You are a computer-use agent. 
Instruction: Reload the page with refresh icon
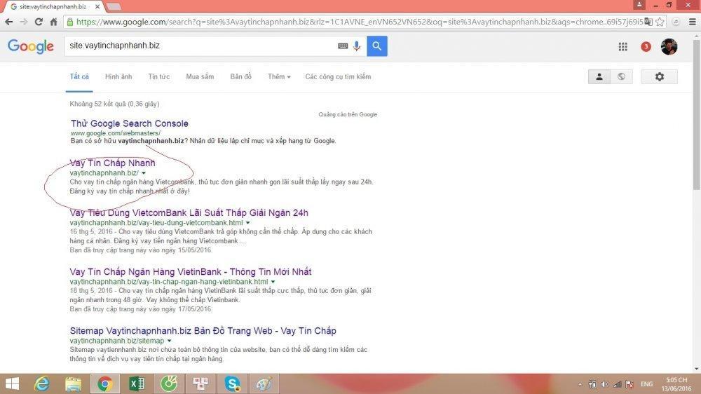tap(39, 22)
